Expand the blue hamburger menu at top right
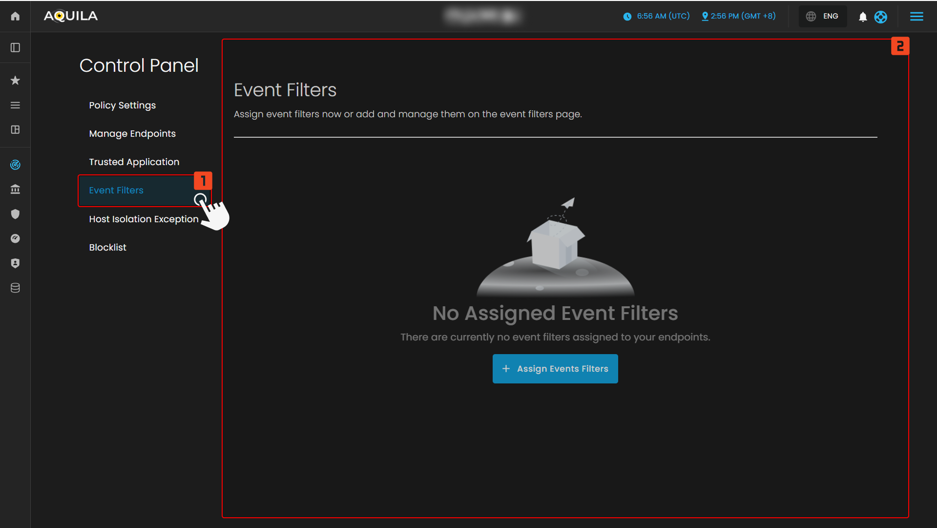Screen dimensions: 937x528 click(x=916, y=17)
